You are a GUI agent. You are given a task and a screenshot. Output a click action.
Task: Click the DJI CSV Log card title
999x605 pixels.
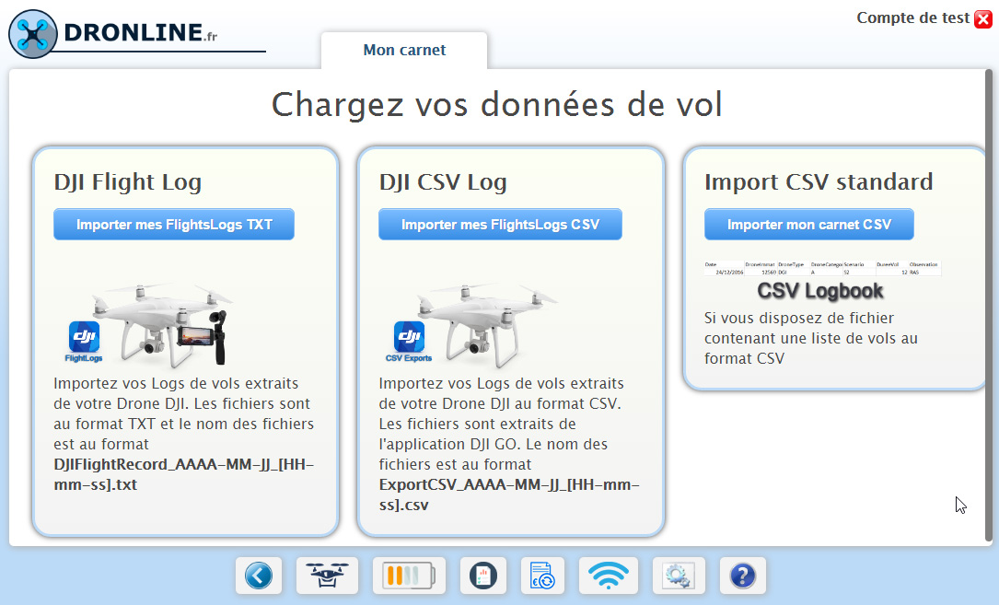[443, 182]
